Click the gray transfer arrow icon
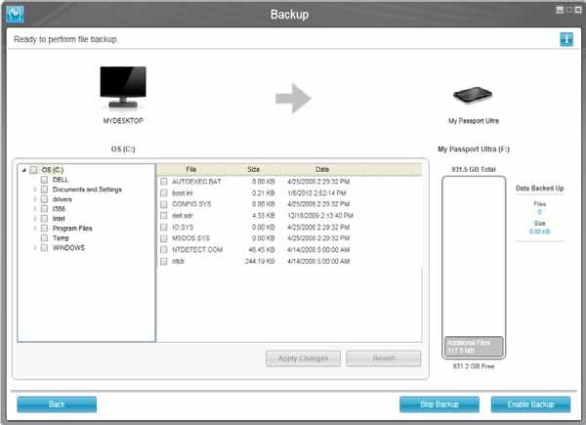The image size is (586, 425). click(x=292, y=97)
